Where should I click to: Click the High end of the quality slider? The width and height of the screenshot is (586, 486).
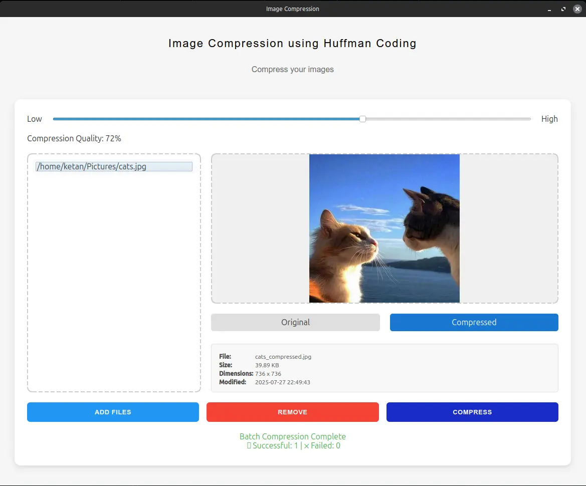pyautogui.click(x=549, y=119)
